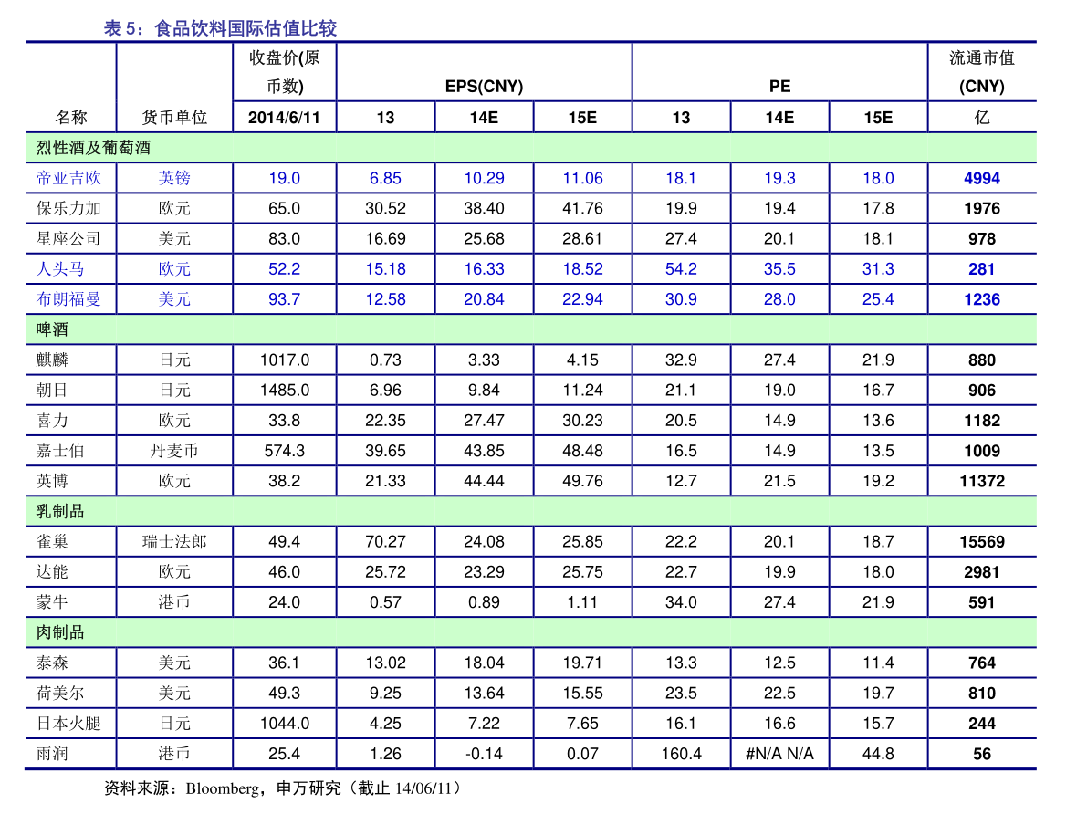Click the 肉制品 section row

click(531, 632)
